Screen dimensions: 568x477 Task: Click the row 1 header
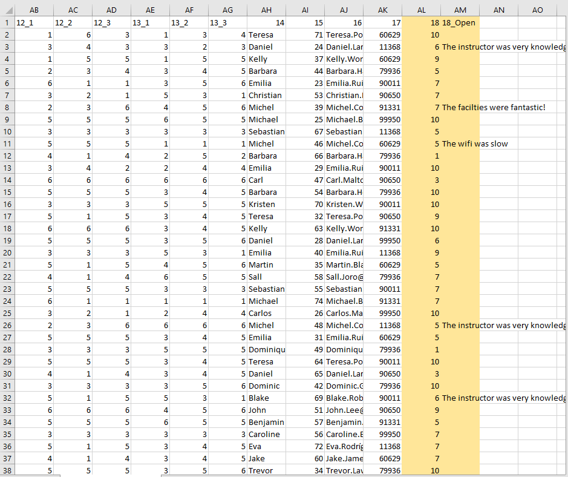tap(7, 22)
